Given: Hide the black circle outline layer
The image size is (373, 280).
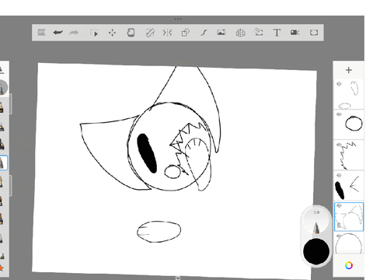Looking at the screenshot, I should (339, 114).
